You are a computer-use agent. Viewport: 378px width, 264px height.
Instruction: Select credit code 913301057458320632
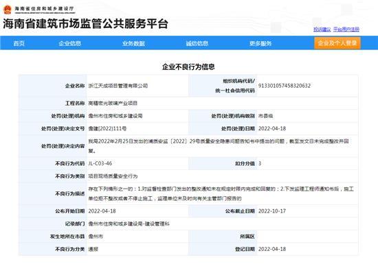(x=285, y=86)
